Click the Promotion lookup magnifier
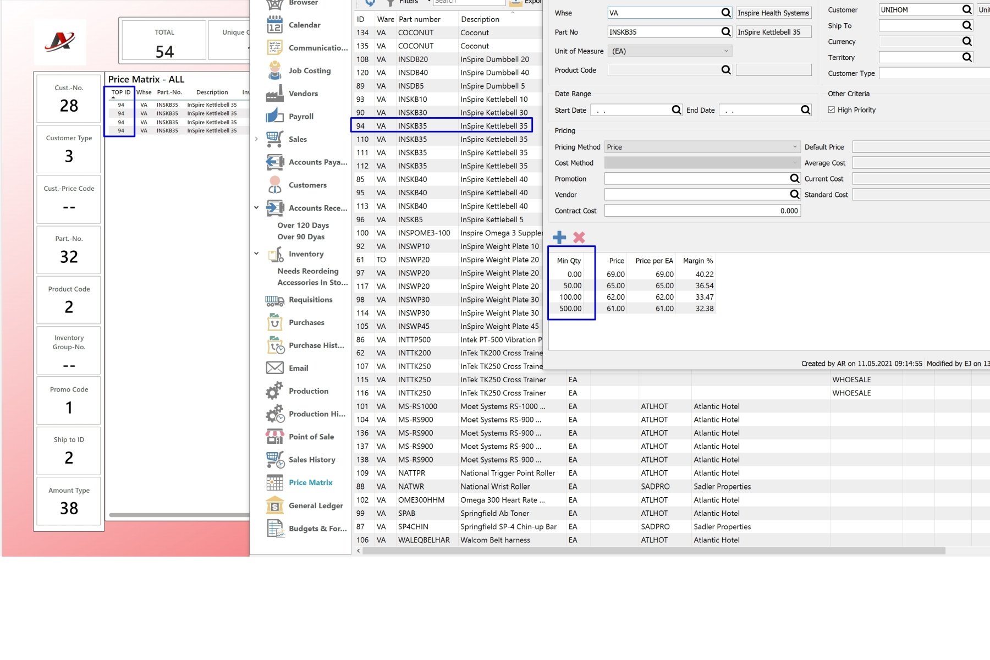Image resolution: width=990 pixels, height=660 pixels. 794,179
